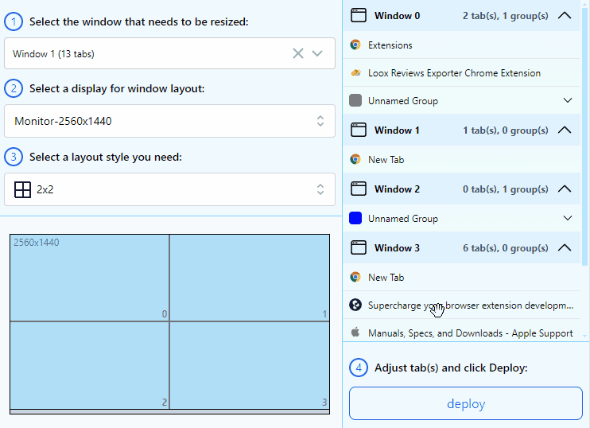Viewport: 590px width, 428px height.
Task: Click the blue Unnamed Group color swatch
Action: point(355,218)
